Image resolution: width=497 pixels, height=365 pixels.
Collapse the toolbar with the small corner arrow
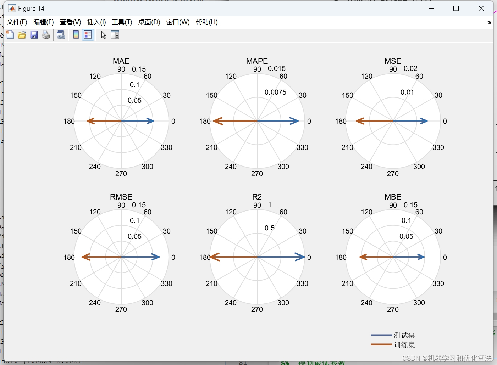click(490, 22)
